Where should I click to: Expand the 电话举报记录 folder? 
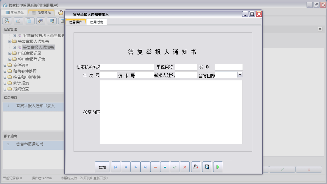[x=10, y=53]
